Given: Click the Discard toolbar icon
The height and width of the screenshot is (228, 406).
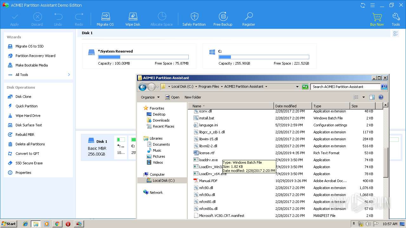Looking at the screenshot, I should coord(37,19).
